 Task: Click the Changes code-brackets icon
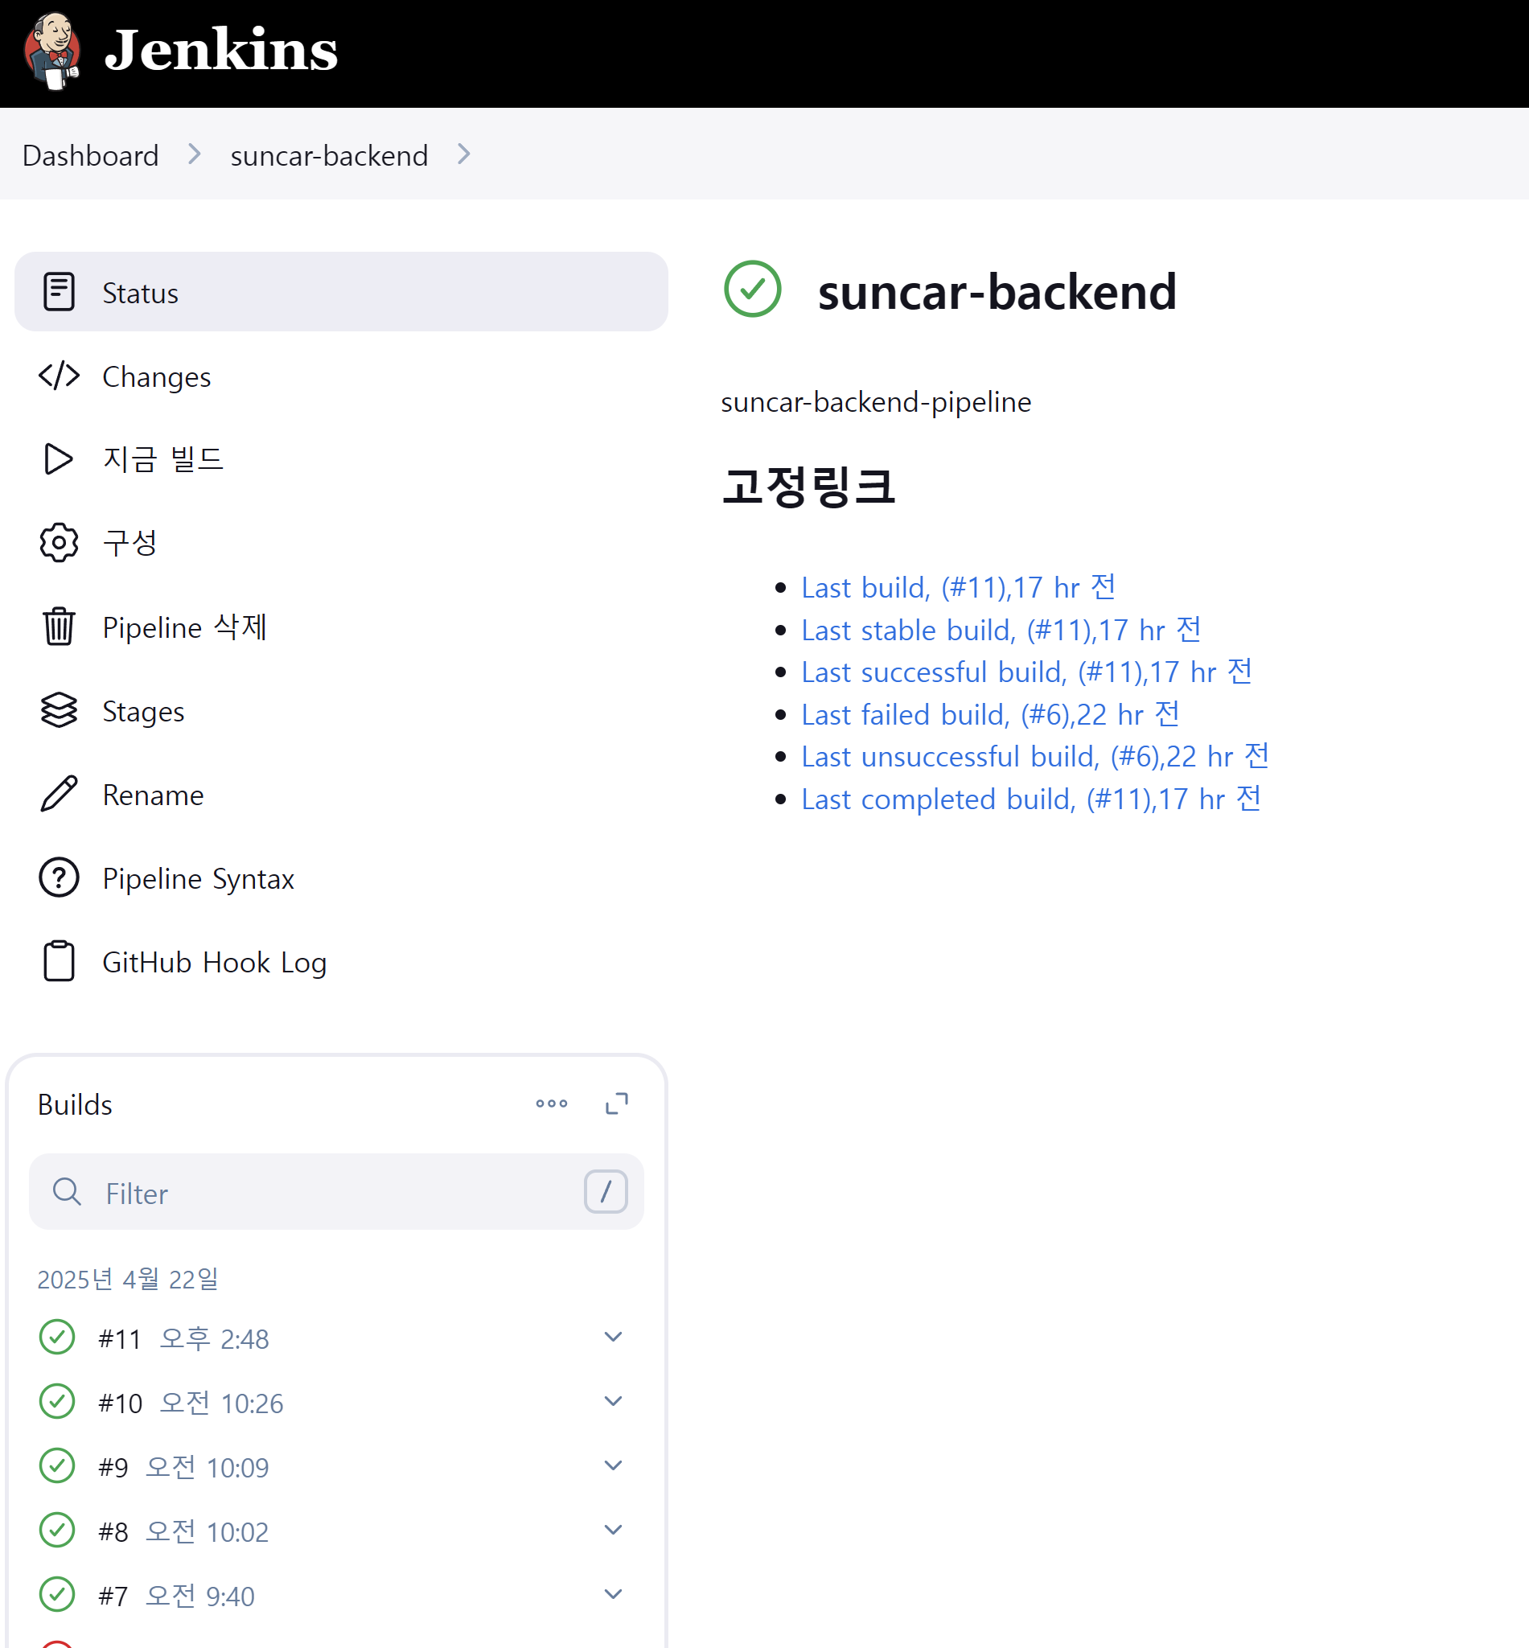(59, 376)
